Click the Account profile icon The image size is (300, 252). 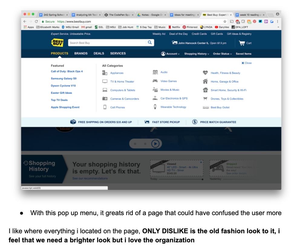click(x=163, y=54)
